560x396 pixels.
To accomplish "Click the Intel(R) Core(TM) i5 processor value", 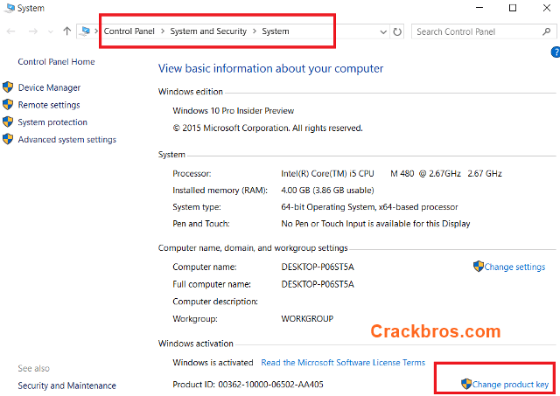I will [x=391, y=173].
